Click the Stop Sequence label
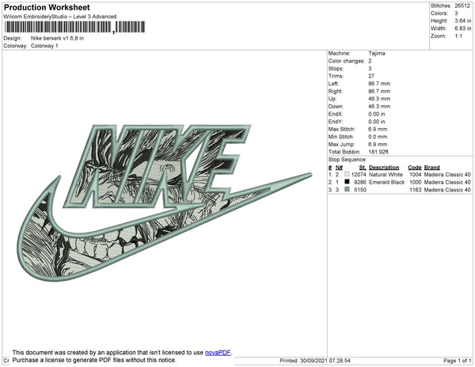The image size is (475, 367). [348, 160]
